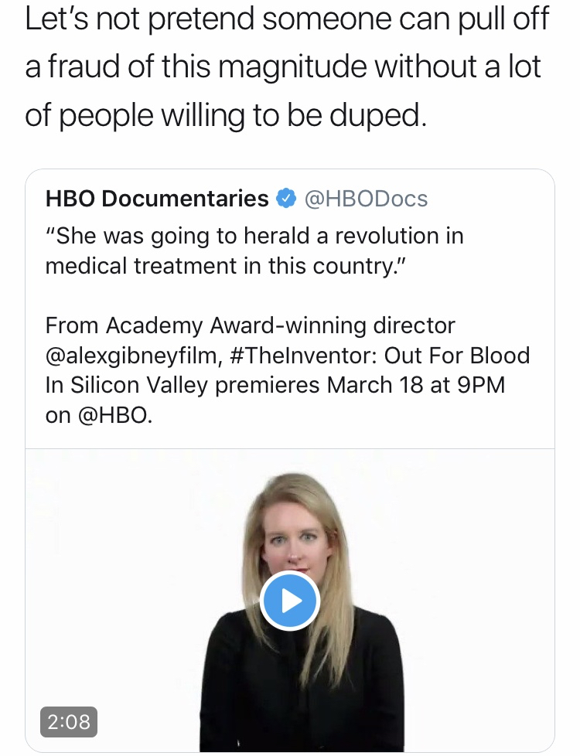Viewport: 580px width, 756px height.
Task: Open the @alexgibneyfilm mention
Action: 133,356
